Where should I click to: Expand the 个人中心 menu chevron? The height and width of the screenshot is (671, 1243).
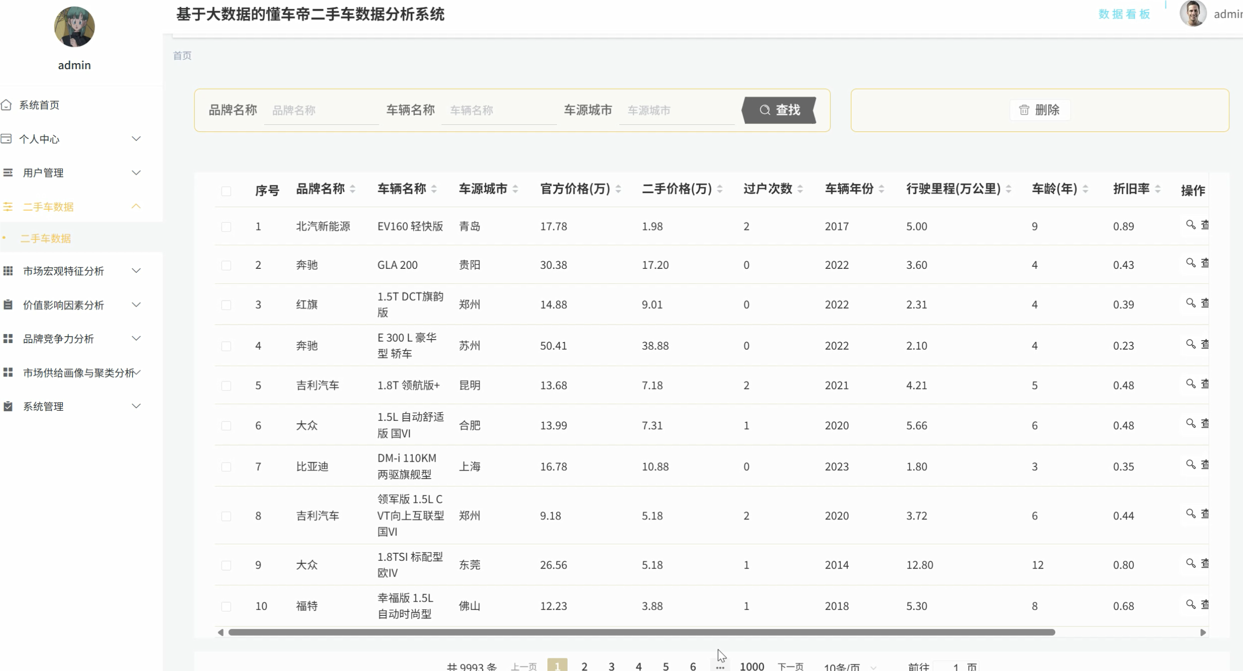[136, 138]
